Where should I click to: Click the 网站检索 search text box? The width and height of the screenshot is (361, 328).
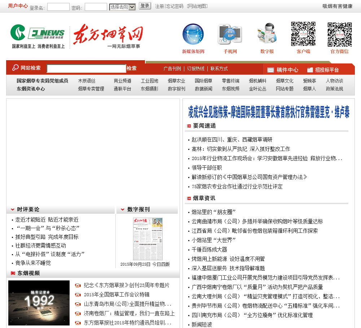coord(86,68)
